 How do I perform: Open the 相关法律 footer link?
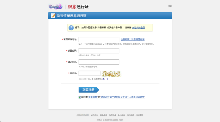130,115
